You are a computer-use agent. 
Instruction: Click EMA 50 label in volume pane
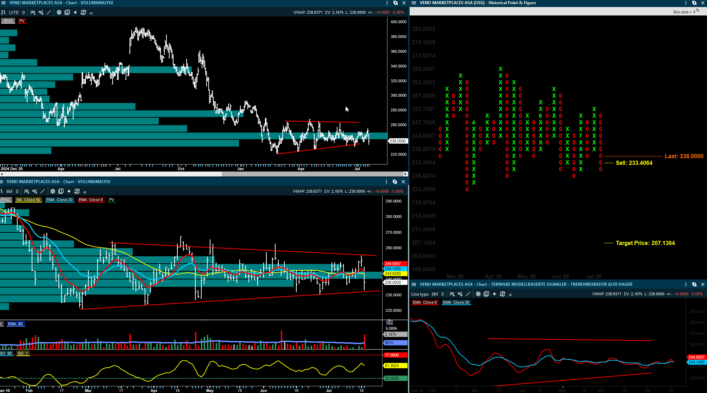coord(15,324)
